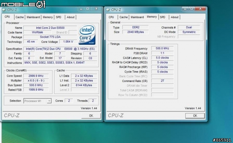Screen dimensions: 233x143
Task: Click the 5.0 clocks CAS# latency value
Action: (x=162, y=58)
